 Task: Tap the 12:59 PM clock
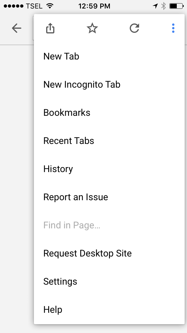click(94, 6)
